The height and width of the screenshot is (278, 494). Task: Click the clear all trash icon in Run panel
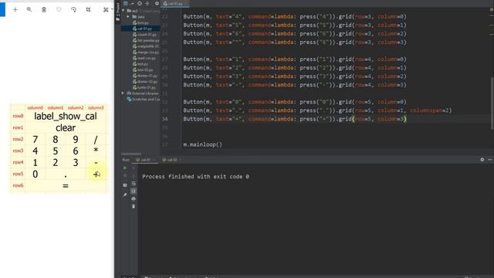tap(134, 206)
